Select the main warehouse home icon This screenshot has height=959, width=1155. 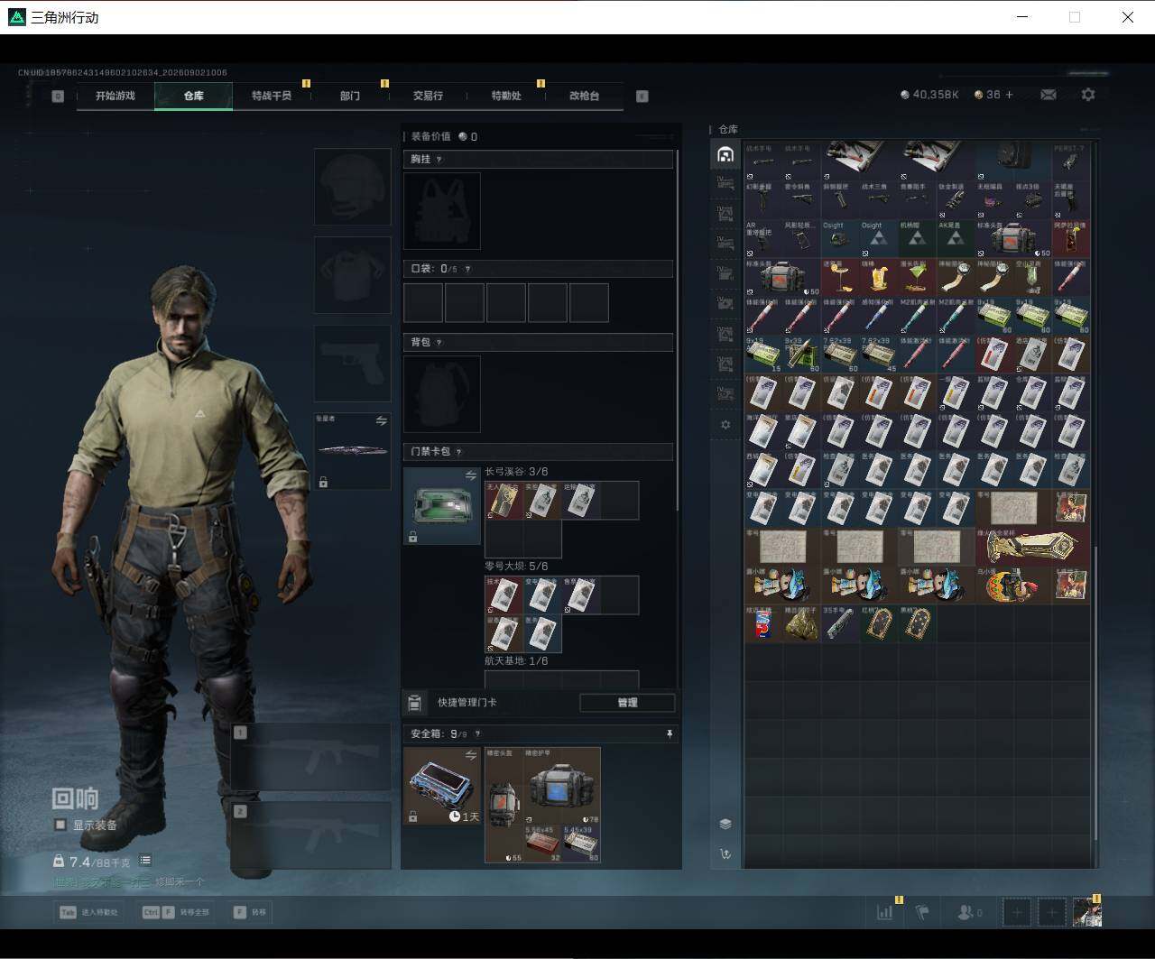[x=725, y=154]
